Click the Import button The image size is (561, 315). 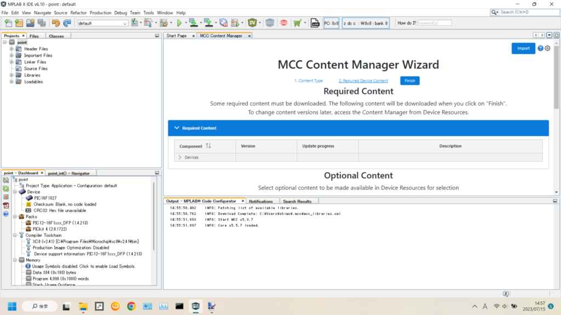523,48
